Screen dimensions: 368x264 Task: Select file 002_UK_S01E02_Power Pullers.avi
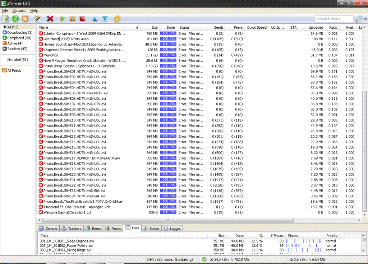click(199, 245)
